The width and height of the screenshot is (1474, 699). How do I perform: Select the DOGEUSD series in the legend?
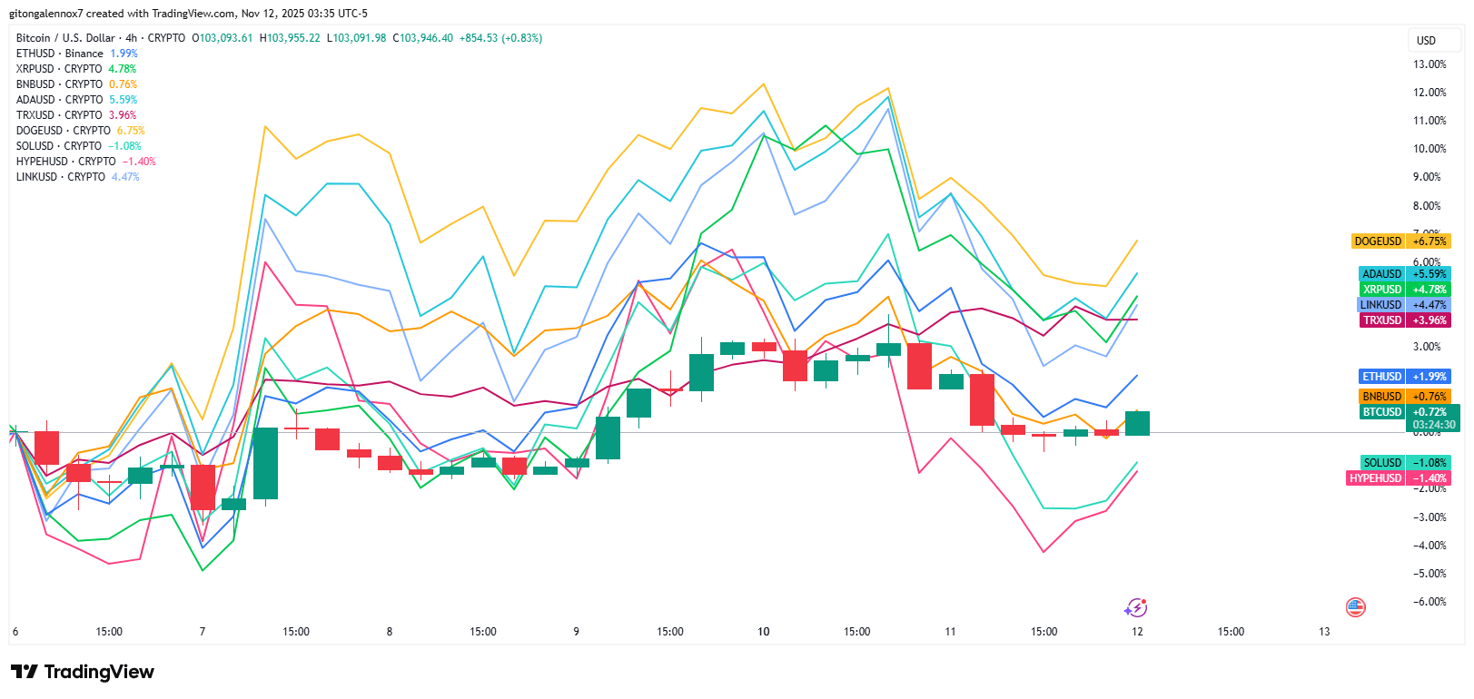click(x=64, y=131)
